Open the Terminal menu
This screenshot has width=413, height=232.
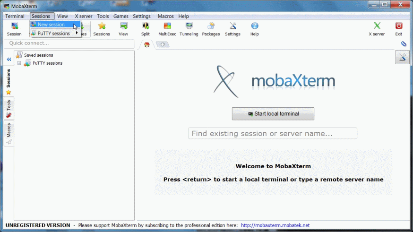pyautogui.click(x=15, y=16)
